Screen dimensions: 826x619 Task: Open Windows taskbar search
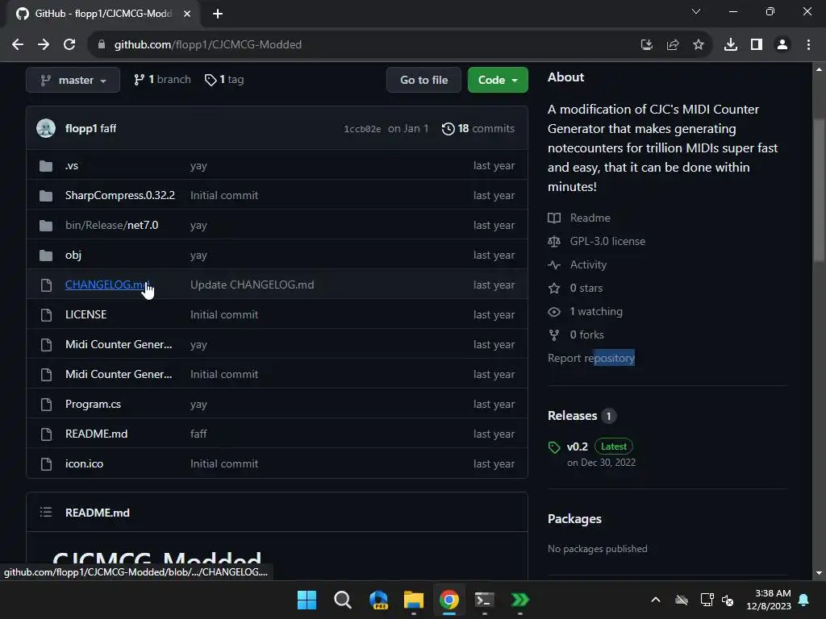point(342,600)
